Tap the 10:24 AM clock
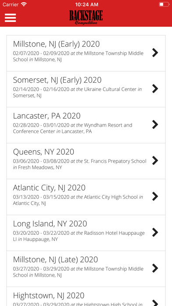Image resolution: width=172 pixels, height=306 pixels. coord(86,4)
